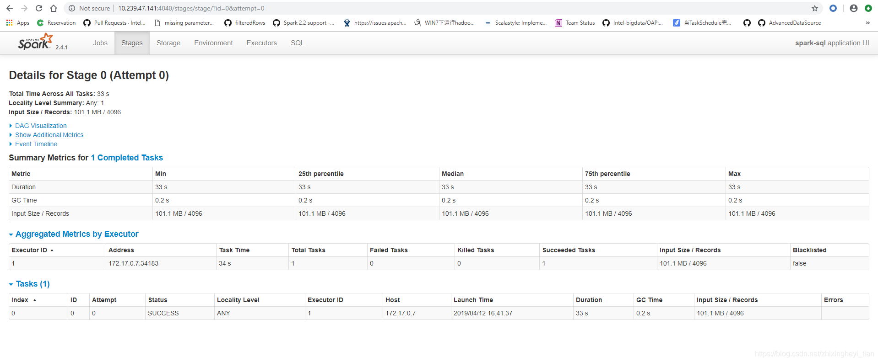
Task: Open the Apps grid bookmark
Action: click(x=17, y=23)
